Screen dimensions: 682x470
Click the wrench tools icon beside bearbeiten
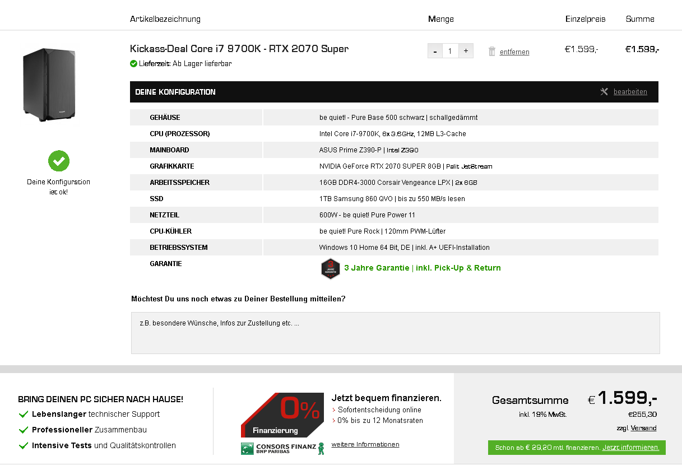click(x=604, y=92)
